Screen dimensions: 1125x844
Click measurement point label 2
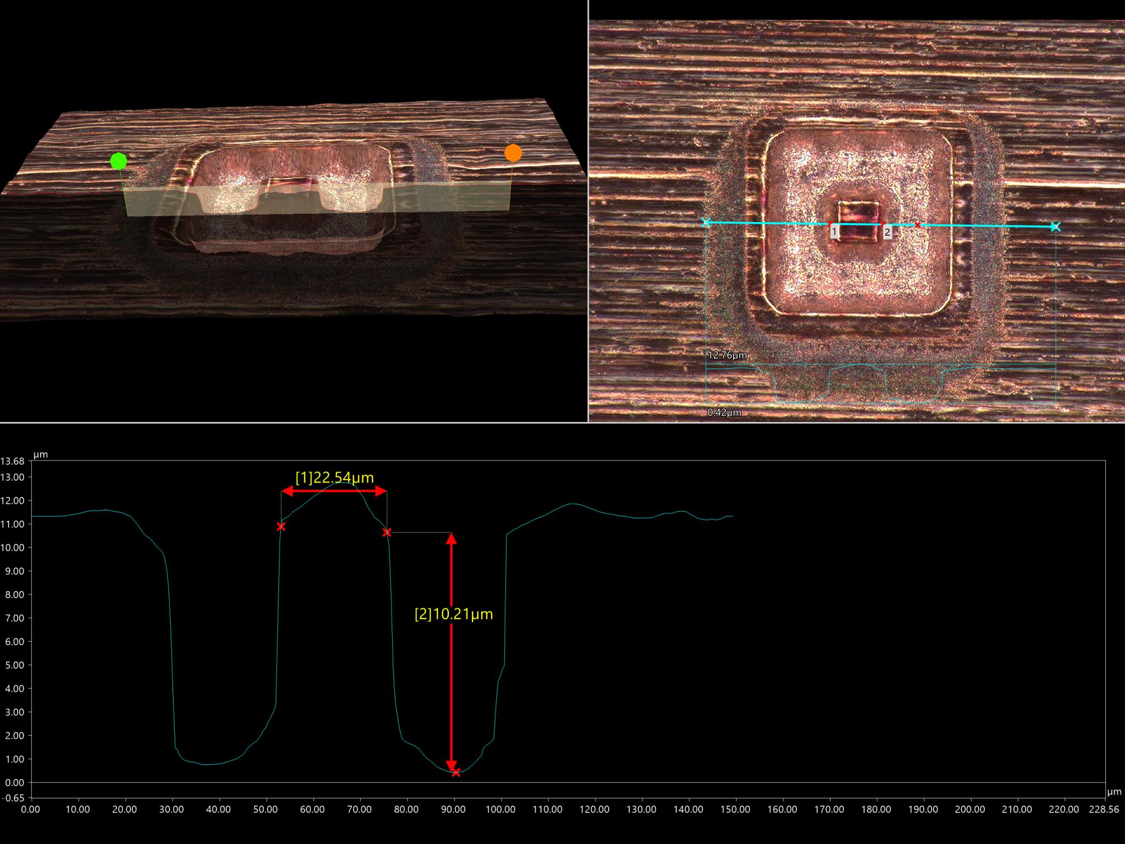pyautogui.click(x=887, y=232)
